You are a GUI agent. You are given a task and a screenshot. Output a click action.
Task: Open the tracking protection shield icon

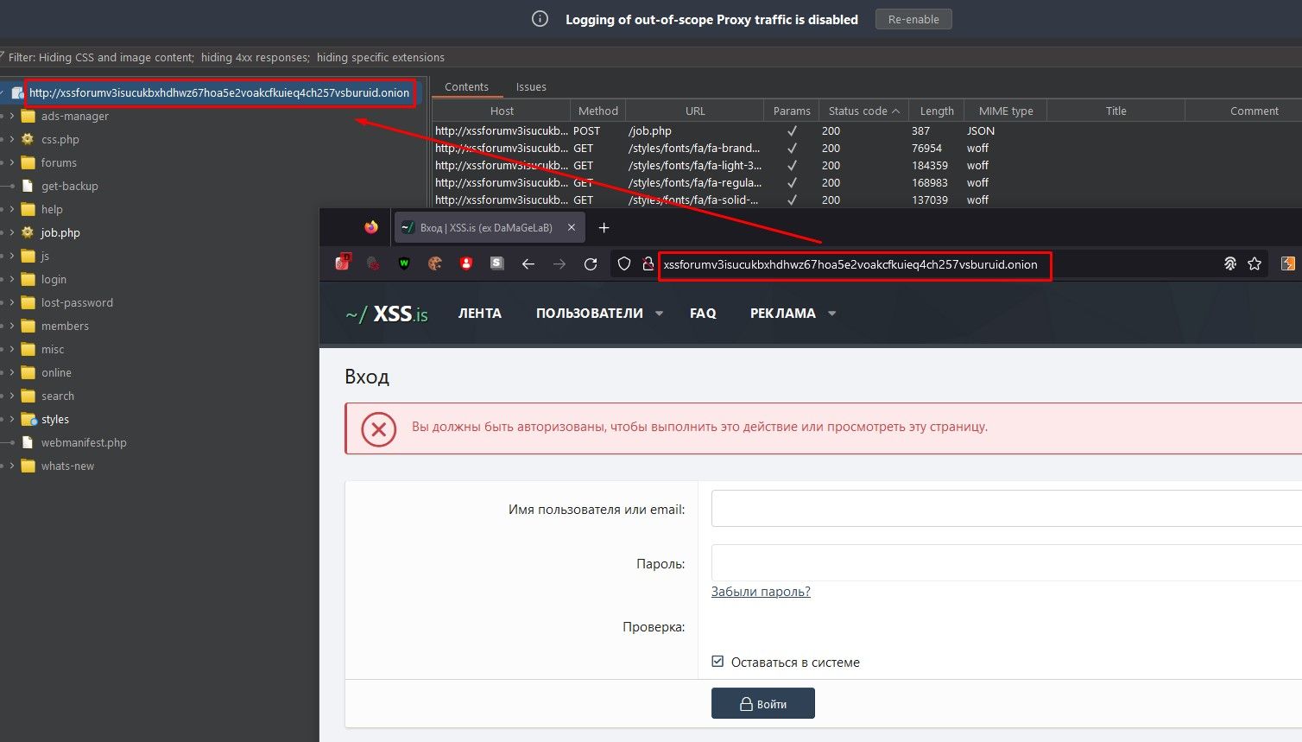[623, 263]
